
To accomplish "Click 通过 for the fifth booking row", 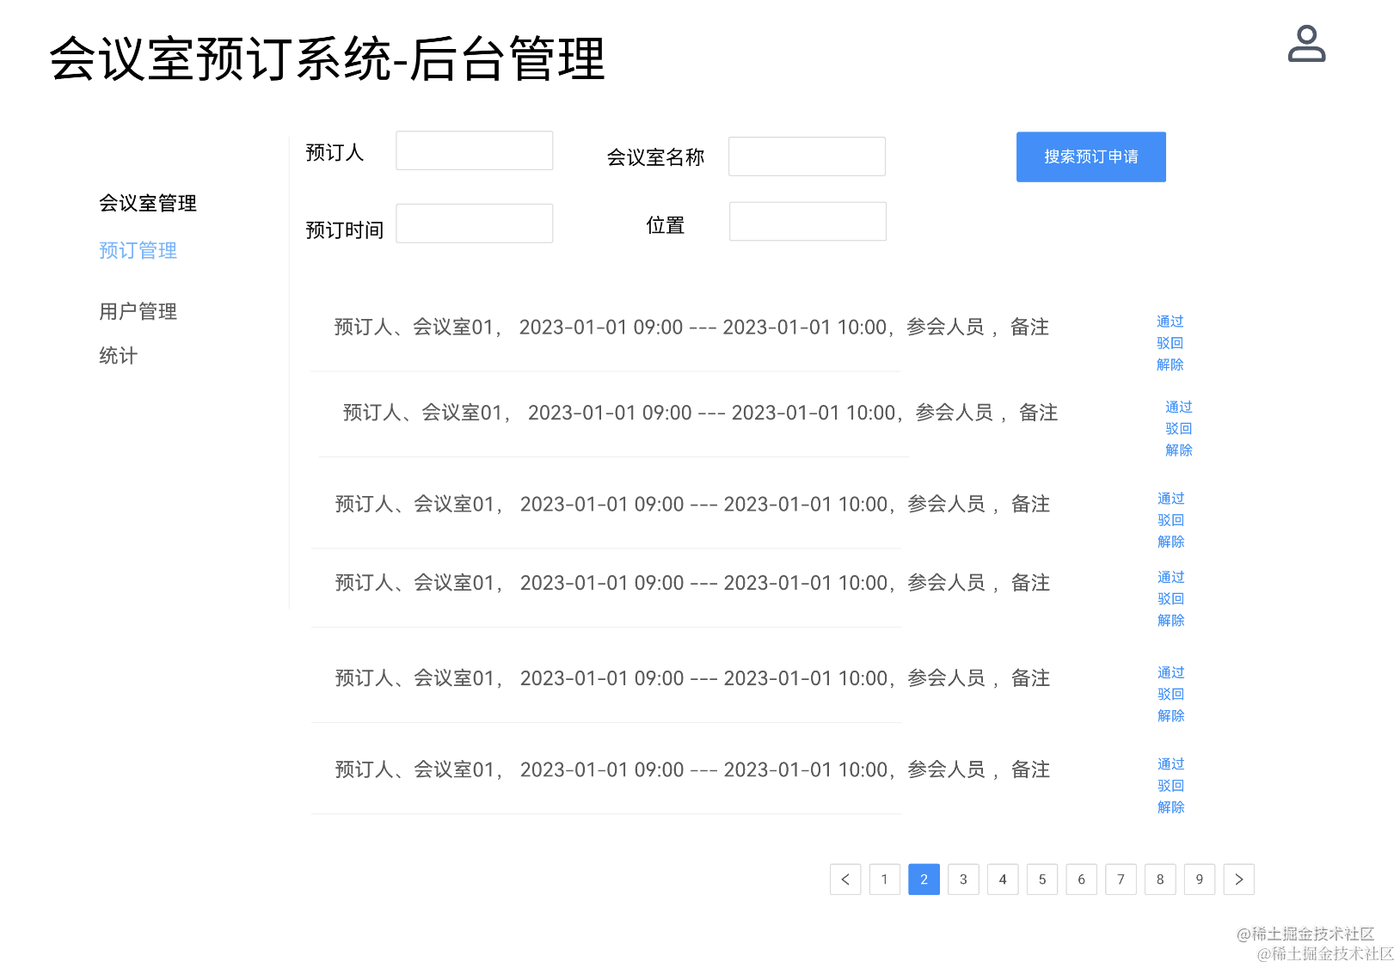I will coord(1171,672).
